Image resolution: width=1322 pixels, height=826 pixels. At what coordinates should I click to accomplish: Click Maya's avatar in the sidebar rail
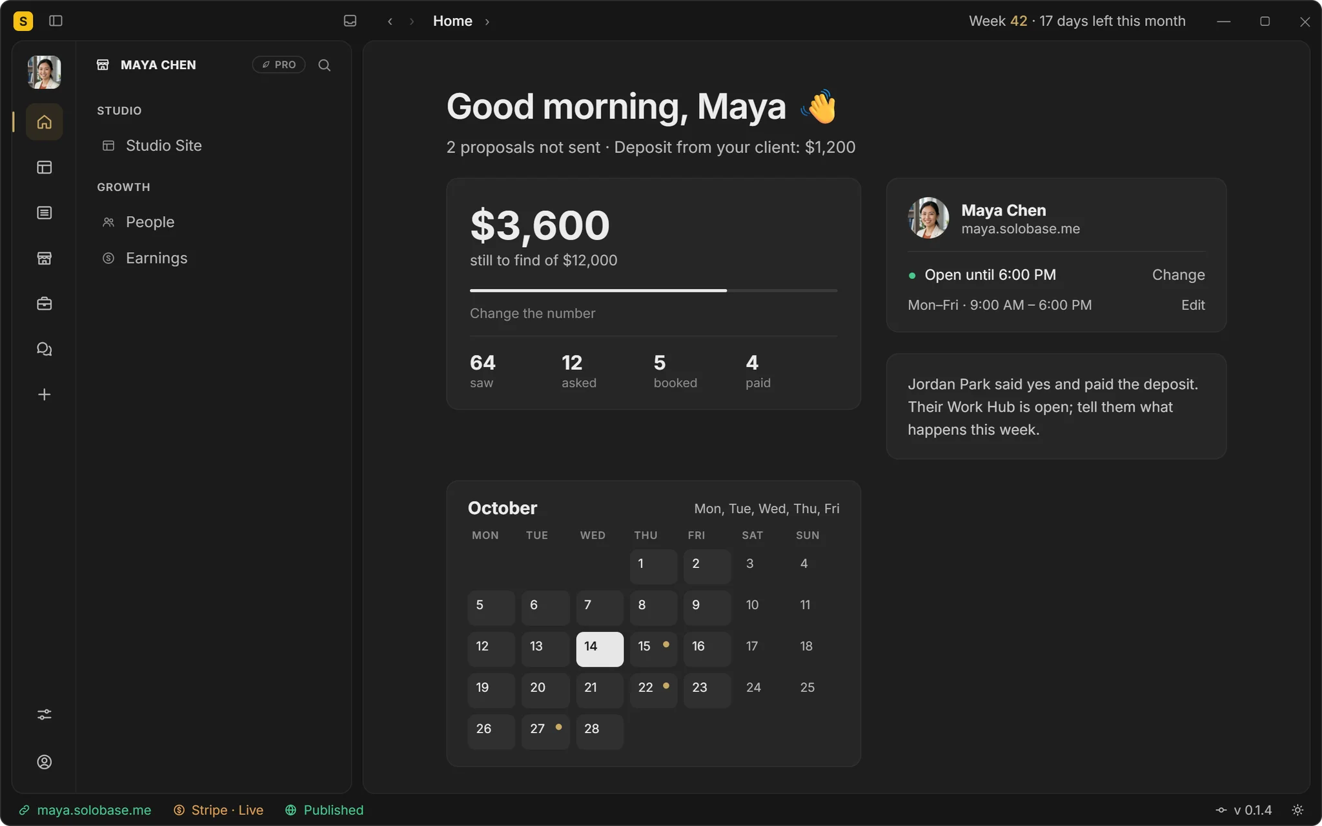[44, 72]
